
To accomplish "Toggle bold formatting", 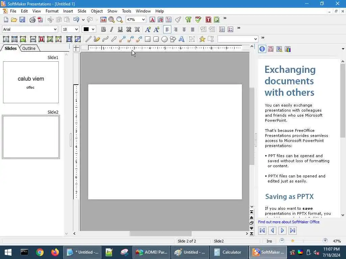I will (103, 29).
